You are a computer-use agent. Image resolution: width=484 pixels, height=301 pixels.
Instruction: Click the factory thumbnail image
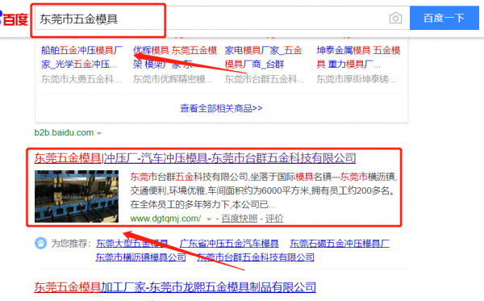[77, 196]
